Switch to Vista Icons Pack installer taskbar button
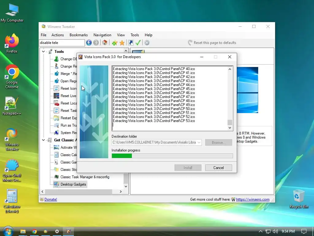Screen dimensions: 314x236 pos(68,231)
